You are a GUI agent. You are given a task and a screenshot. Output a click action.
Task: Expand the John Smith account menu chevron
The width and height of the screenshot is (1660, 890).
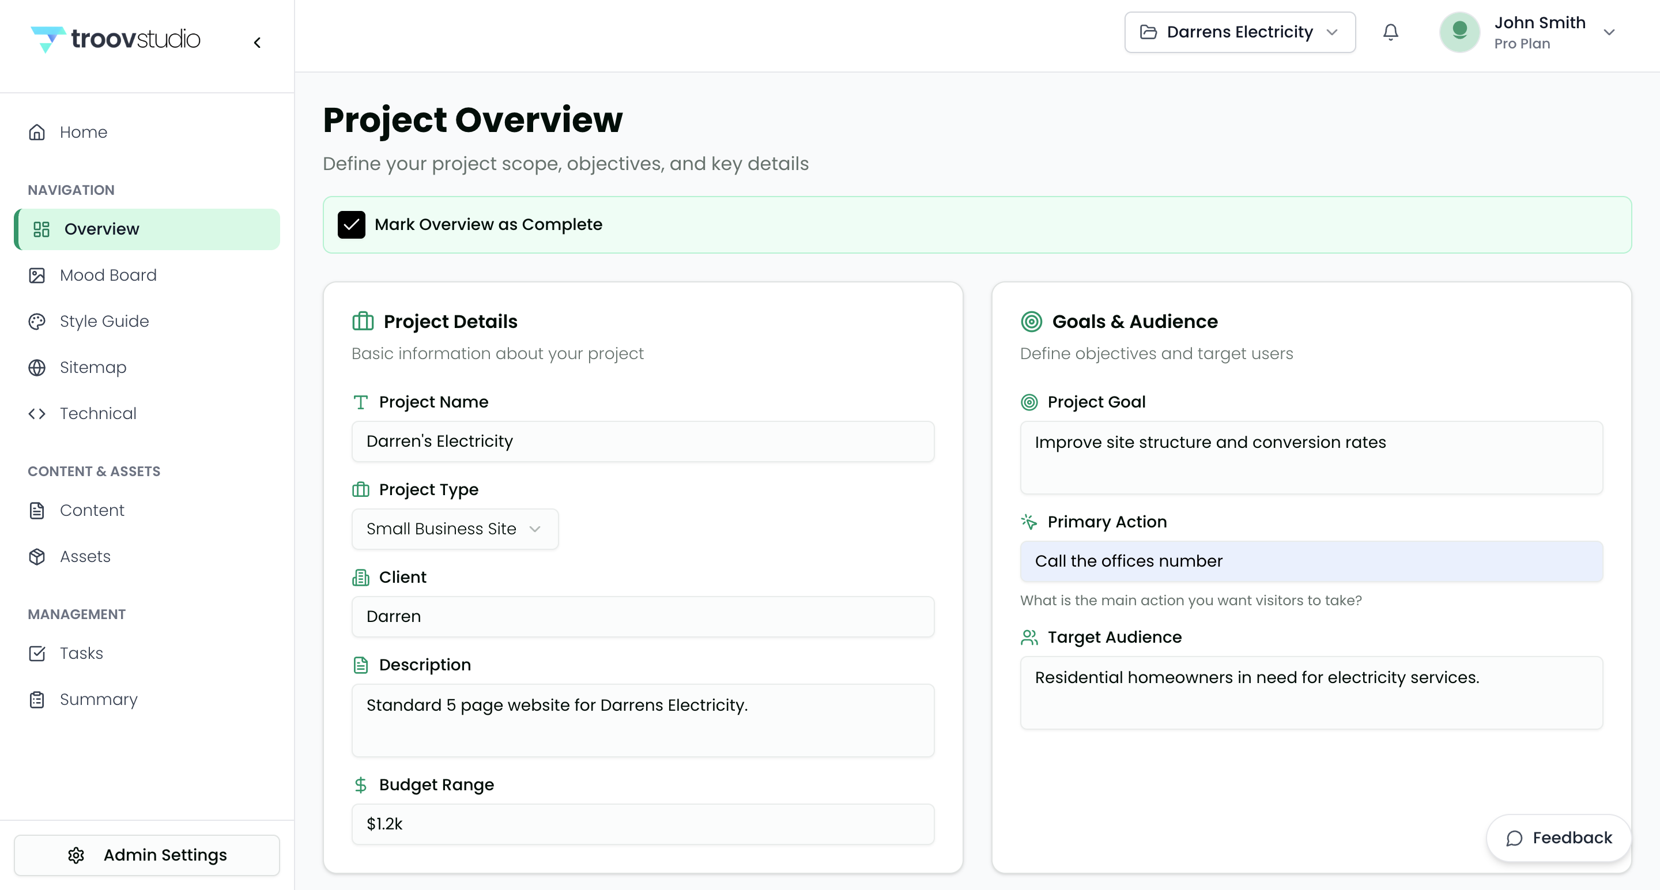[1609, 32]
